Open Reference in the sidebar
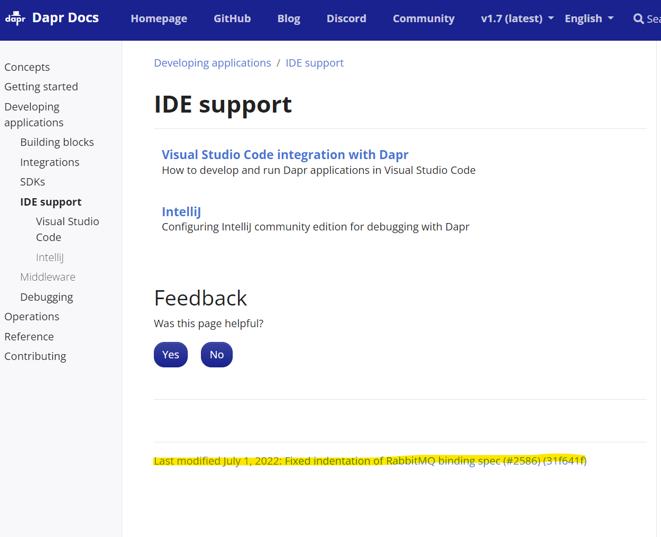Screen dimensions: 661x537 tap(29, 337)
